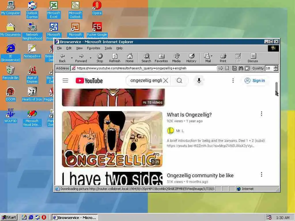
Task: Select Network Neighborhood desktop icon
Action: point(32,31)
